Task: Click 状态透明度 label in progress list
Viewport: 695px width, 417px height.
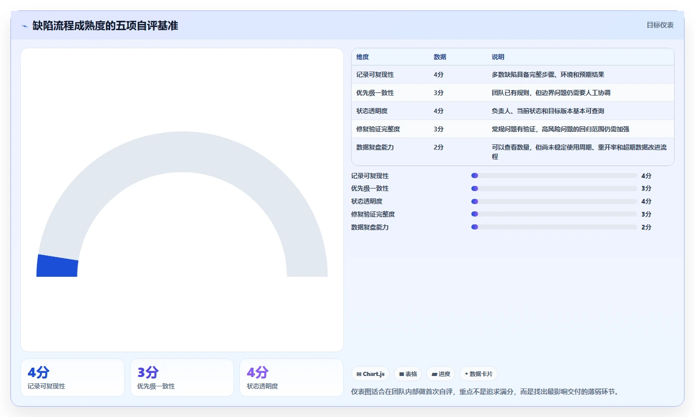Action: click(367, 201)
